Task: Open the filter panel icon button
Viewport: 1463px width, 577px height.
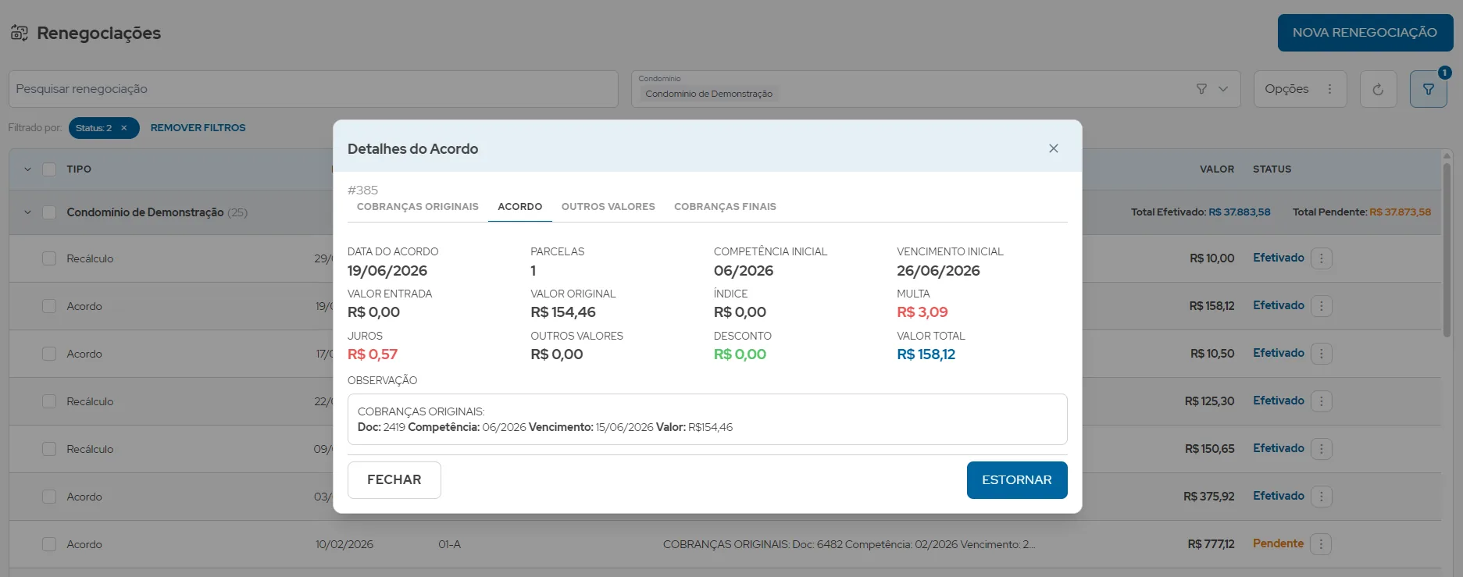Action: [1428, 89]
